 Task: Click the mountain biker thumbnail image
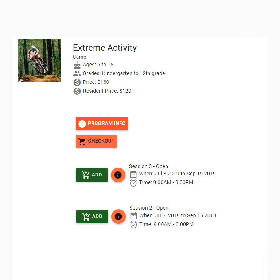pyautogui.click(x=40, y=60)
